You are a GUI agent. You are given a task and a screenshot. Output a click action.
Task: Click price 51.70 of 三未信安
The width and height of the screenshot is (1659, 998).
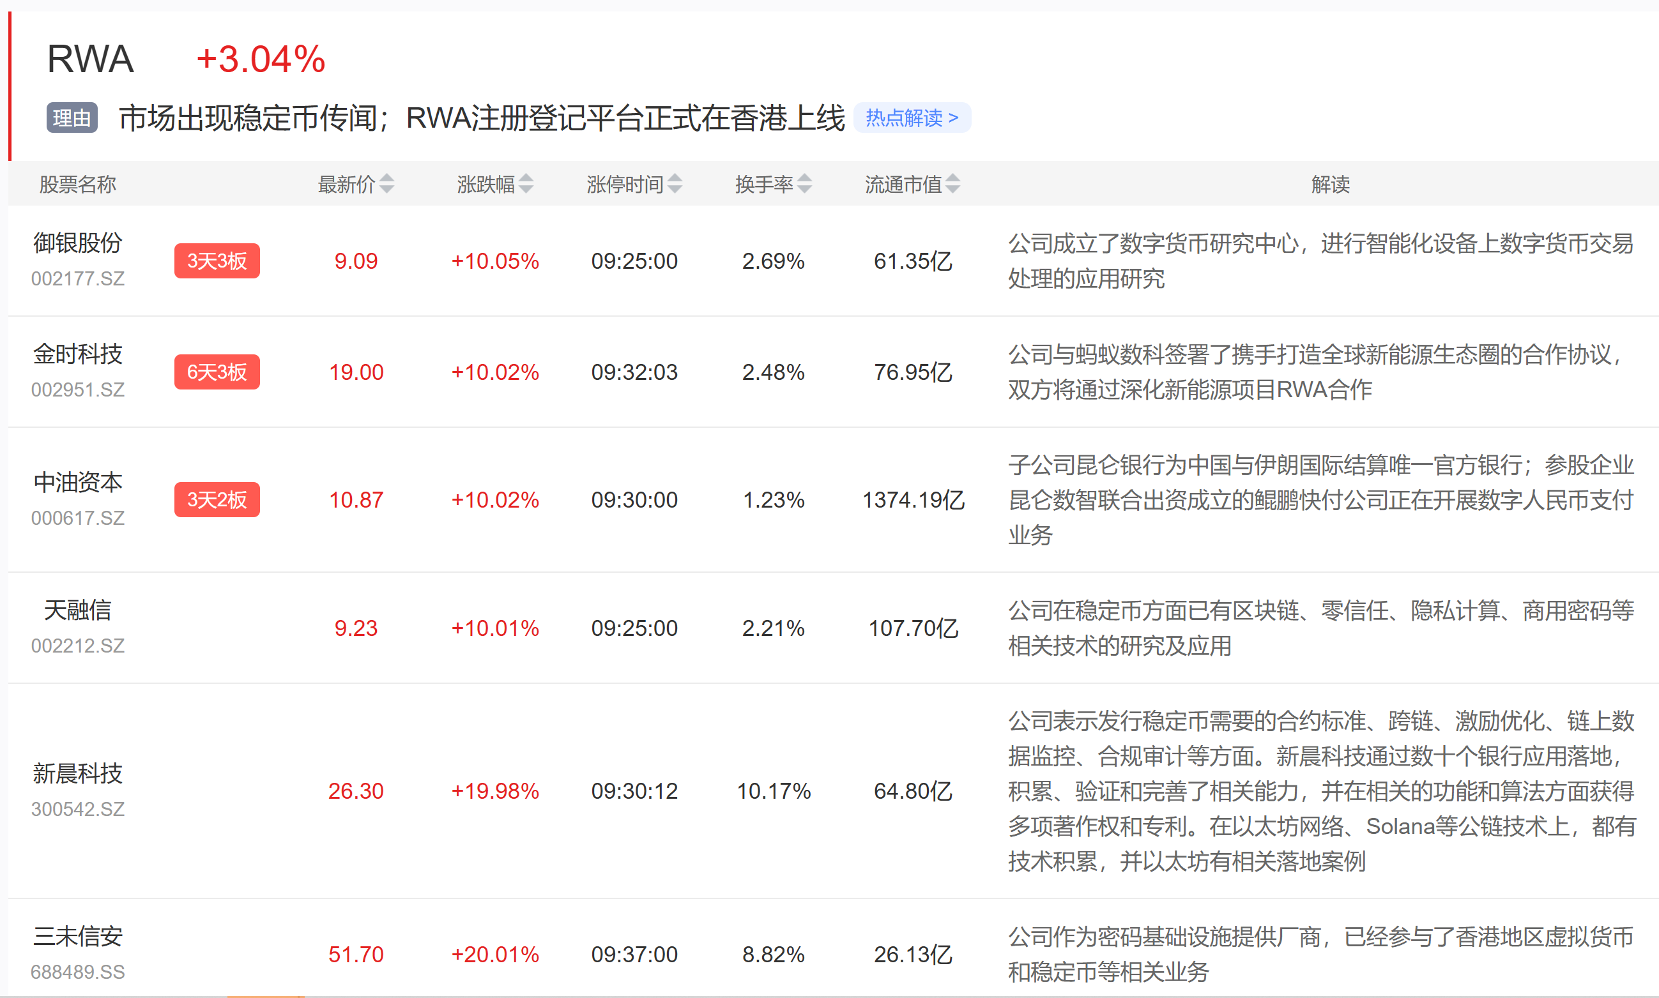coord(356,955)
